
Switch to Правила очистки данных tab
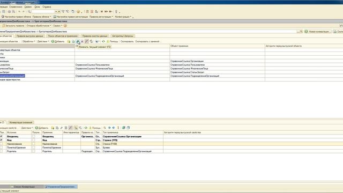(x=95, y=36)
